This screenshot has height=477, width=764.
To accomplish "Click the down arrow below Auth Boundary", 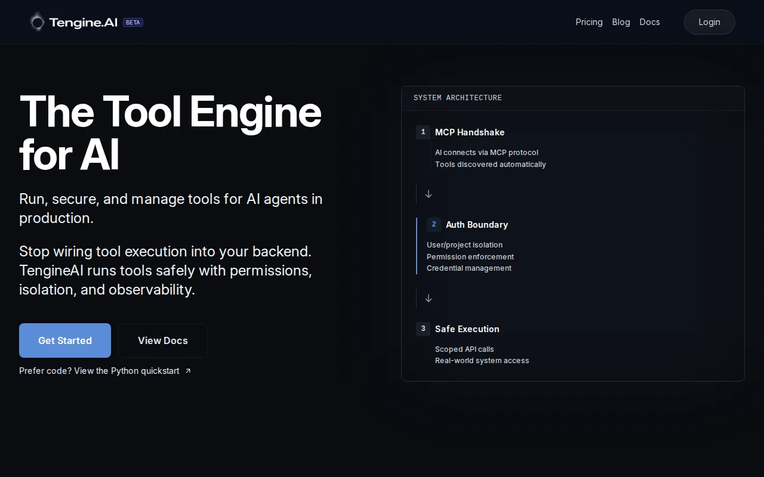I will [429, 299].
